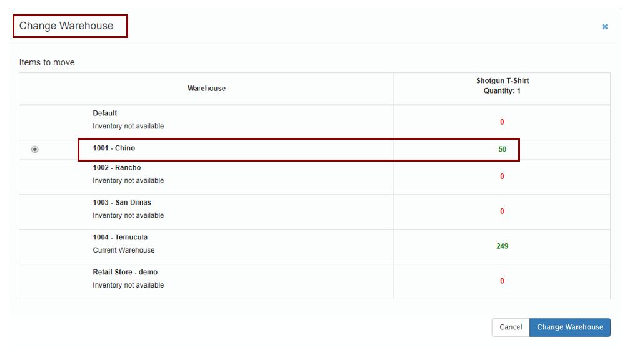The height and width of the screenshot is (353, 642).
Task: Click the Rancho Inventory not available text
Action: [128, 181]
